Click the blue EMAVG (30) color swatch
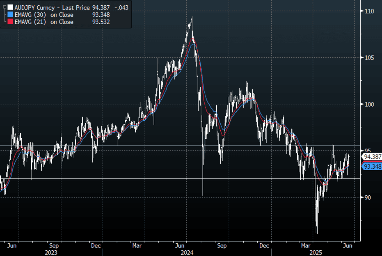The image size is (382, 256). tap(10, 15)
